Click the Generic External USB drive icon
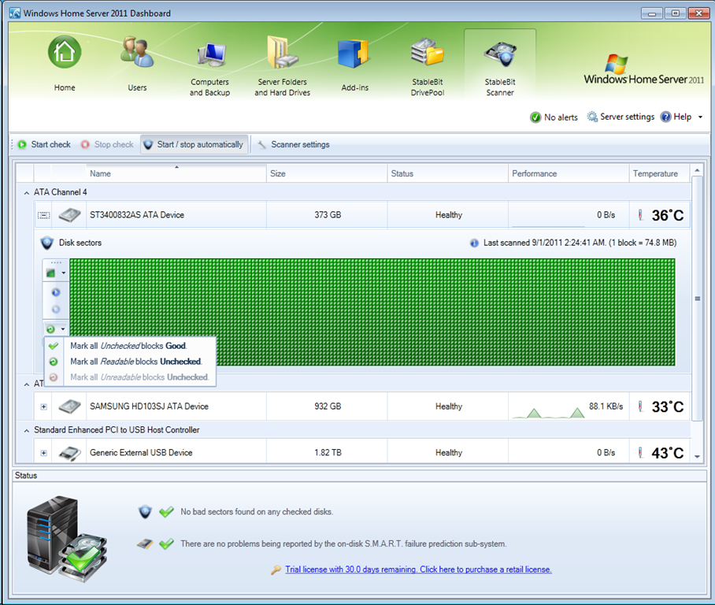Viewport: 715px width, 605px height. [69, 453]
